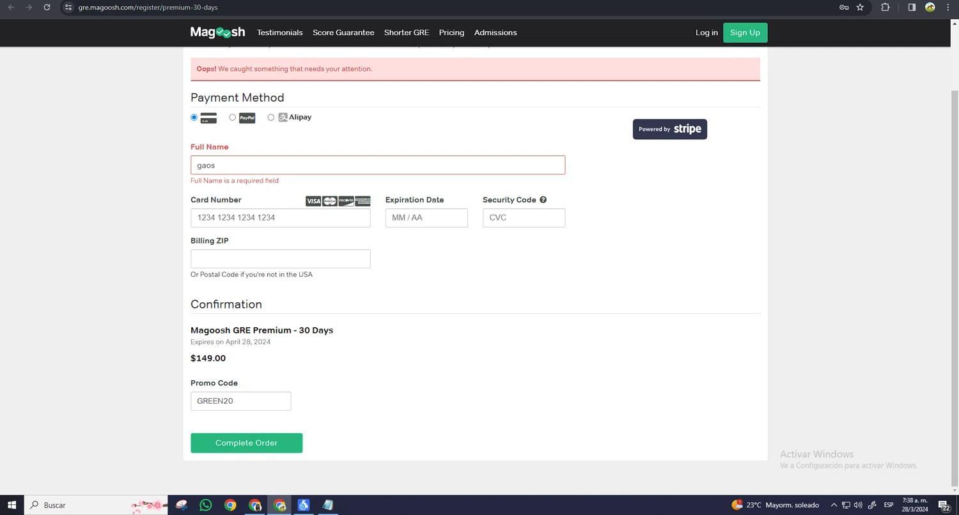Click the Alipay logo icon
The height and width of the screenshot is (515, 959).
[283, 118]
